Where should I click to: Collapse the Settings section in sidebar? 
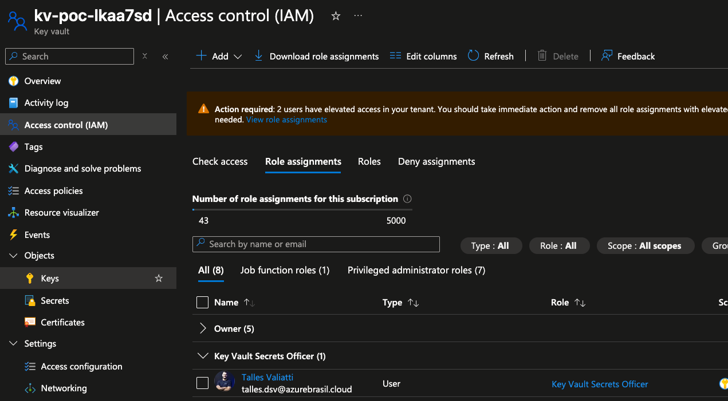pyautogui.click(x=14, y=344)
